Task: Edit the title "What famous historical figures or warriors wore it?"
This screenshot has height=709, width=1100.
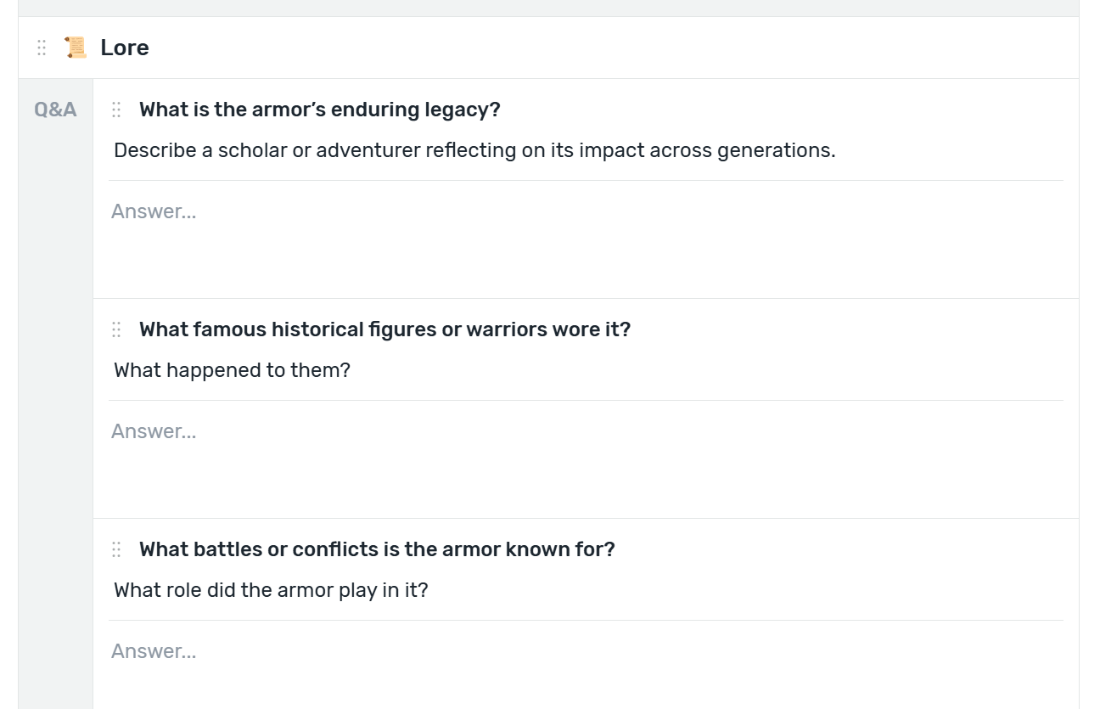Action: pos(385,329)
